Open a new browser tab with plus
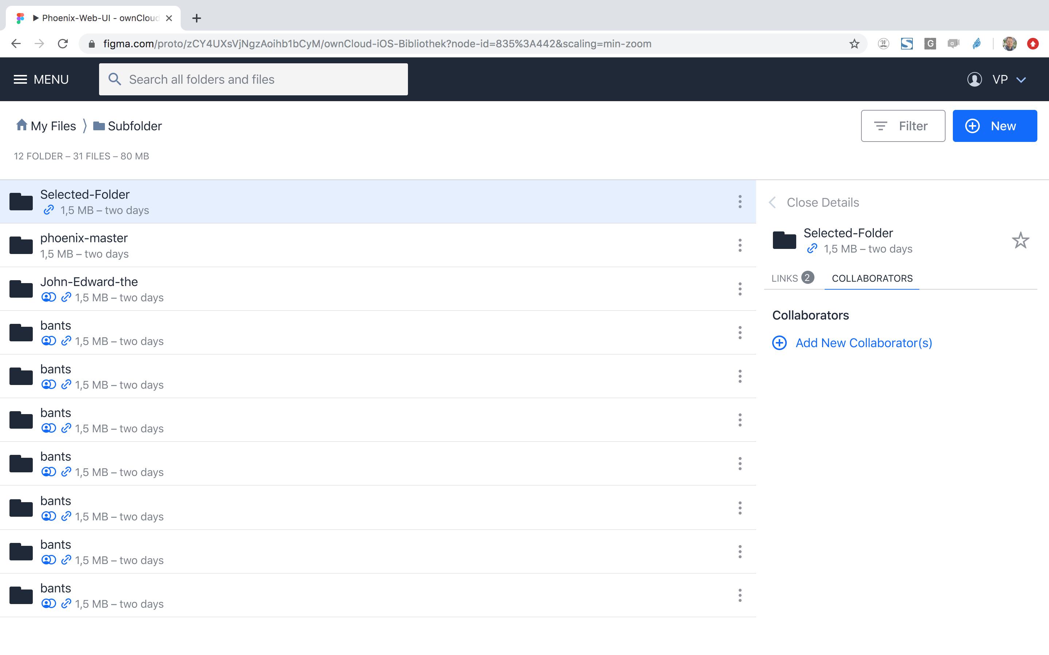The height and width of the screenshot is (655, 1049). pyautogui.click(x=196, y=18)
